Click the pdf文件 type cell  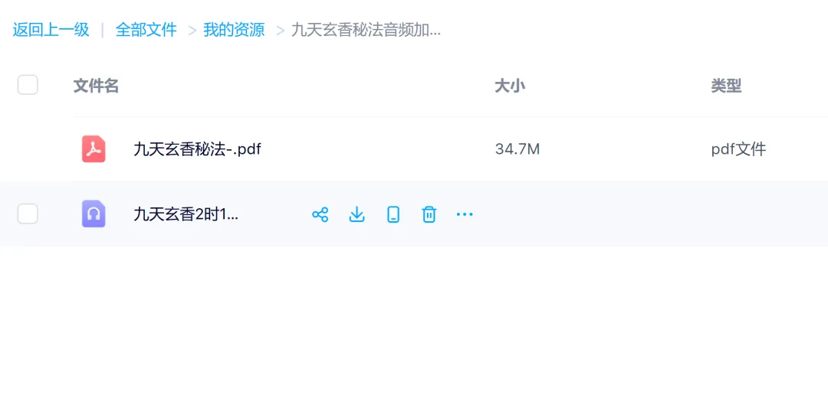[738, 150]
